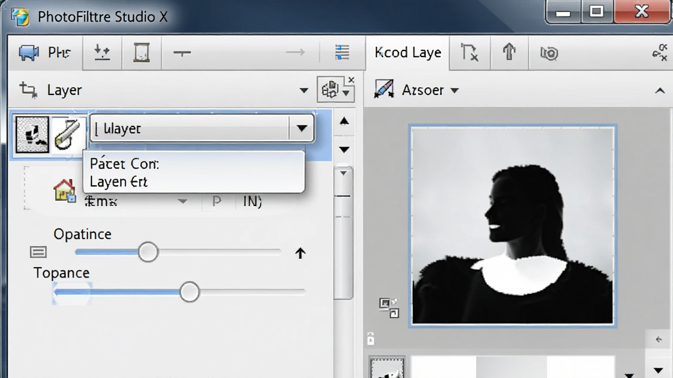The height and width of the screenshot is (378, 673).
Task: Click the canvas frame toolbar icon
Action: click(x=142, y=52)
